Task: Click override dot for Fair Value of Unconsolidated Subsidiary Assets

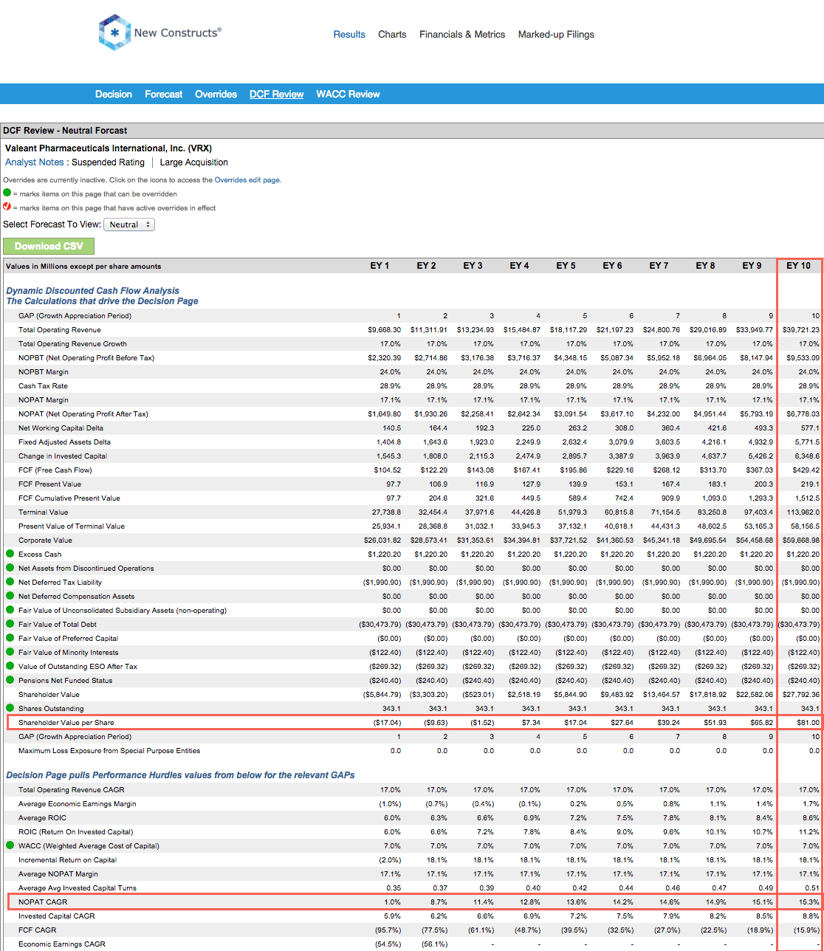Action: point(10,610)
